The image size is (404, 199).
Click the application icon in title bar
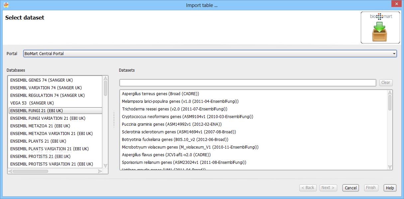[6, 5]
